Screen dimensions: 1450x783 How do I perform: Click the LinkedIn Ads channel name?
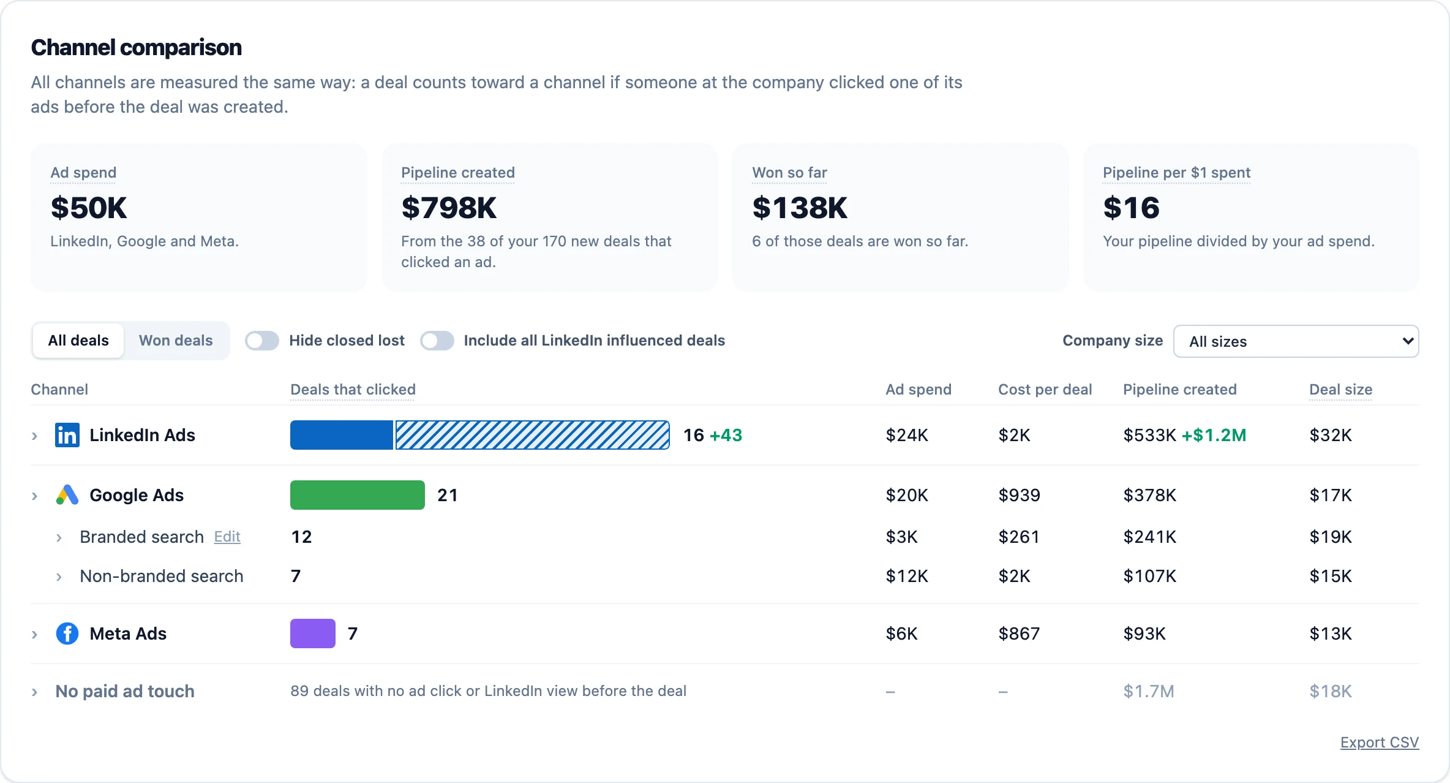[x=142, y=435]
